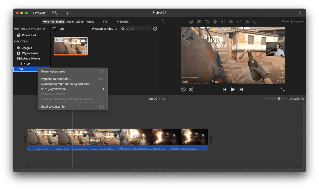Open color balance controls
Image resolution: width=319 pixels, height=189 pixels.
tap(191, 22)
